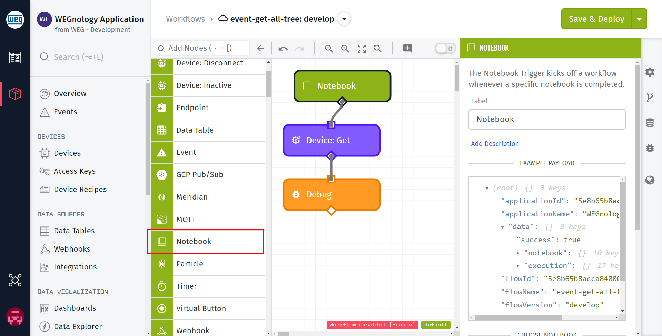Click the WEGnology Application title

tap(99, 19)
